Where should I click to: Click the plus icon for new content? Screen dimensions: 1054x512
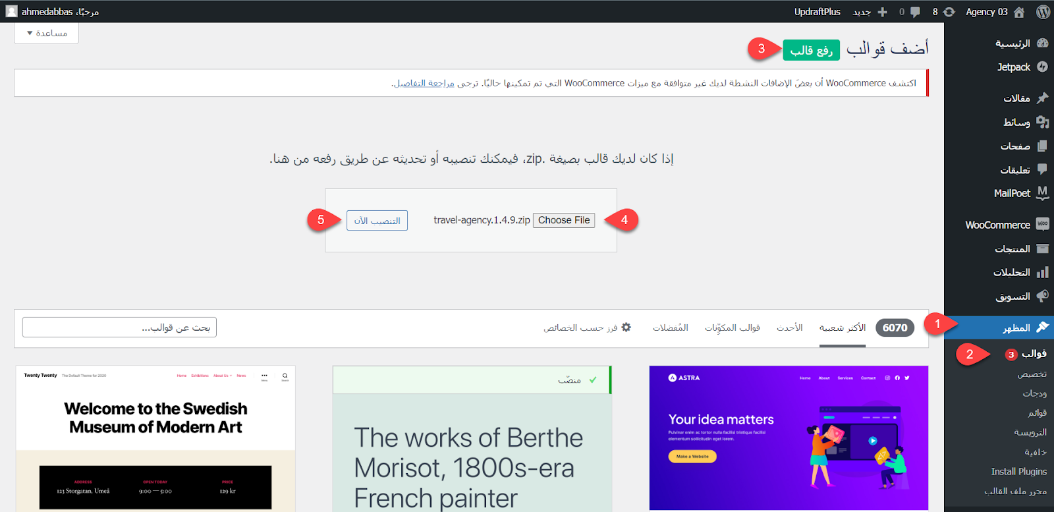coord(883,12)
